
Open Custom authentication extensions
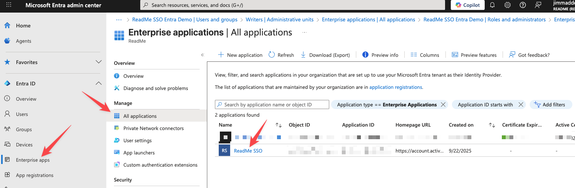[x=160, y=165]
